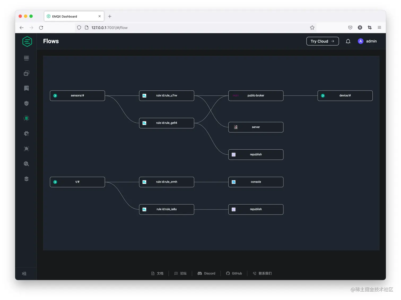This screenshot has height=300, width=401.
Task: Click the Try Cloud button
Action: (322, 41)
